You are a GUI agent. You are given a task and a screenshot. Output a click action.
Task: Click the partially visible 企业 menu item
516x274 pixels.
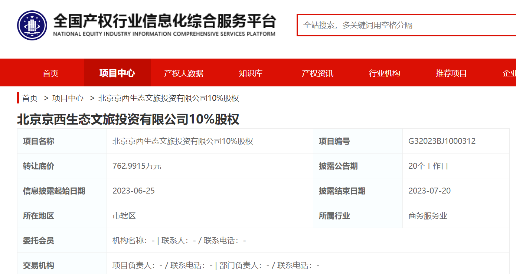coord(510,73)
